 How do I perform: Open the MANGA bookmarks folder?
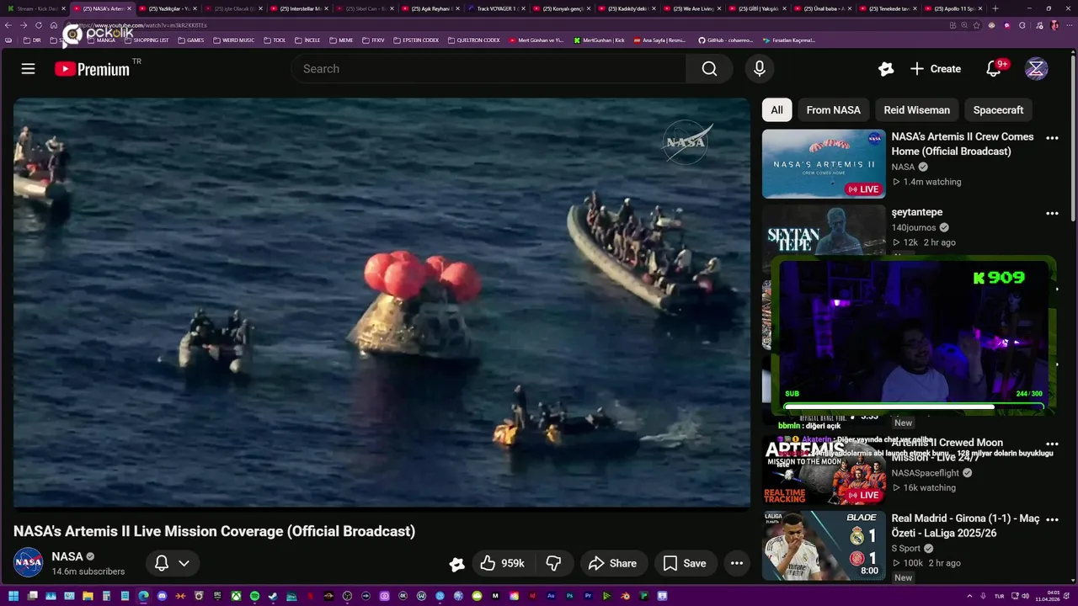coord(101,40)
